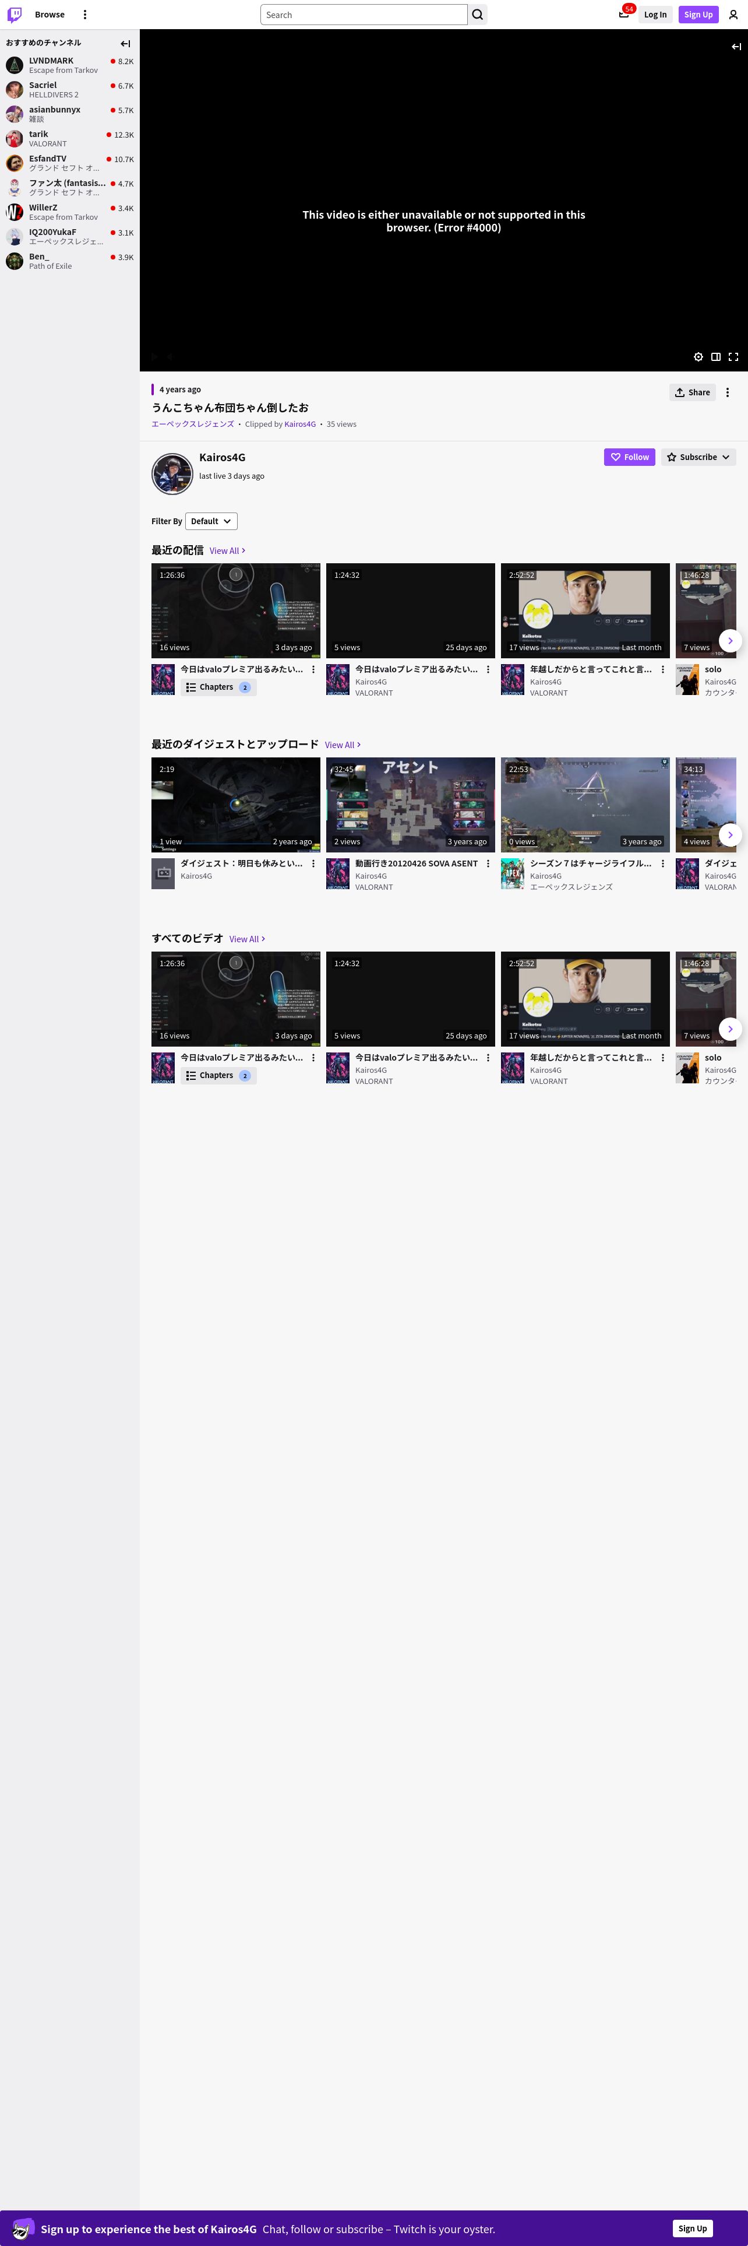Open the エーペックスレジェンズ category link under clip title
748x2246 pixels.
point(192,424)
